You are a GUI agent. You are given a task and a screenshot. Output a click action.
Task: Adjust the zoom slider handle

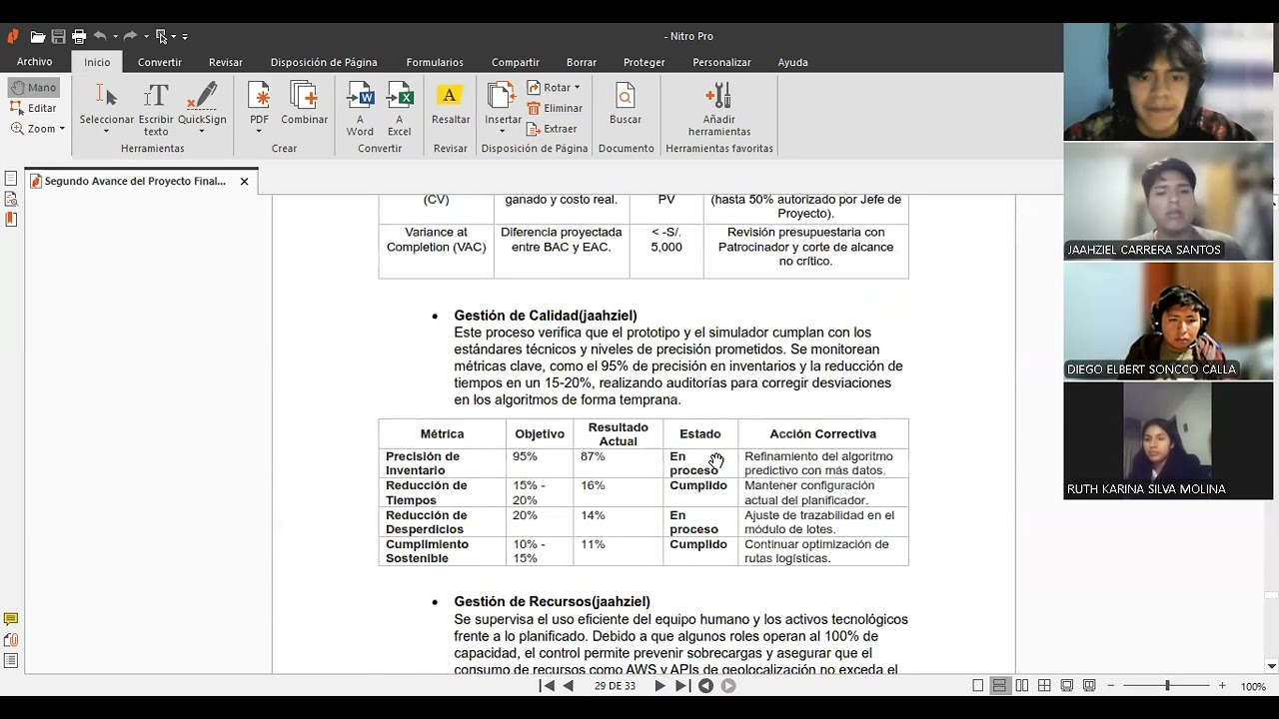pyautogui.click(x=1167, y=686)
